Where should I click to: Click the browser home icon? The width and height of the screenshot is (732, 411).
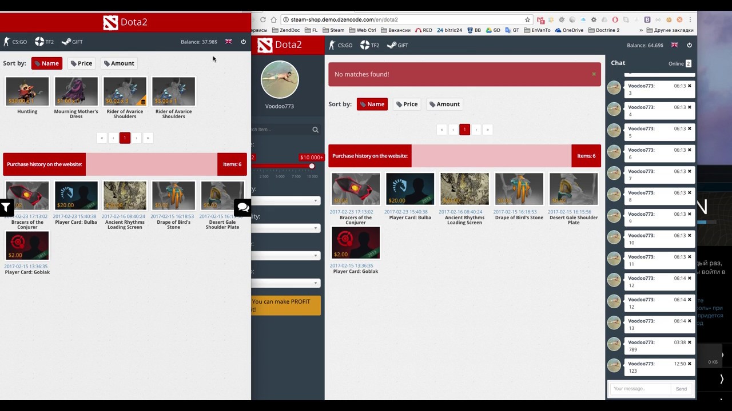[x=274, y=19]
